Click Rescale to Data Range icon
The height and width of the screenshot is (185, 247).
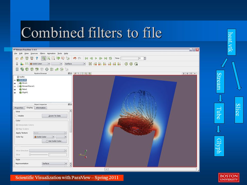click(27, 64)
